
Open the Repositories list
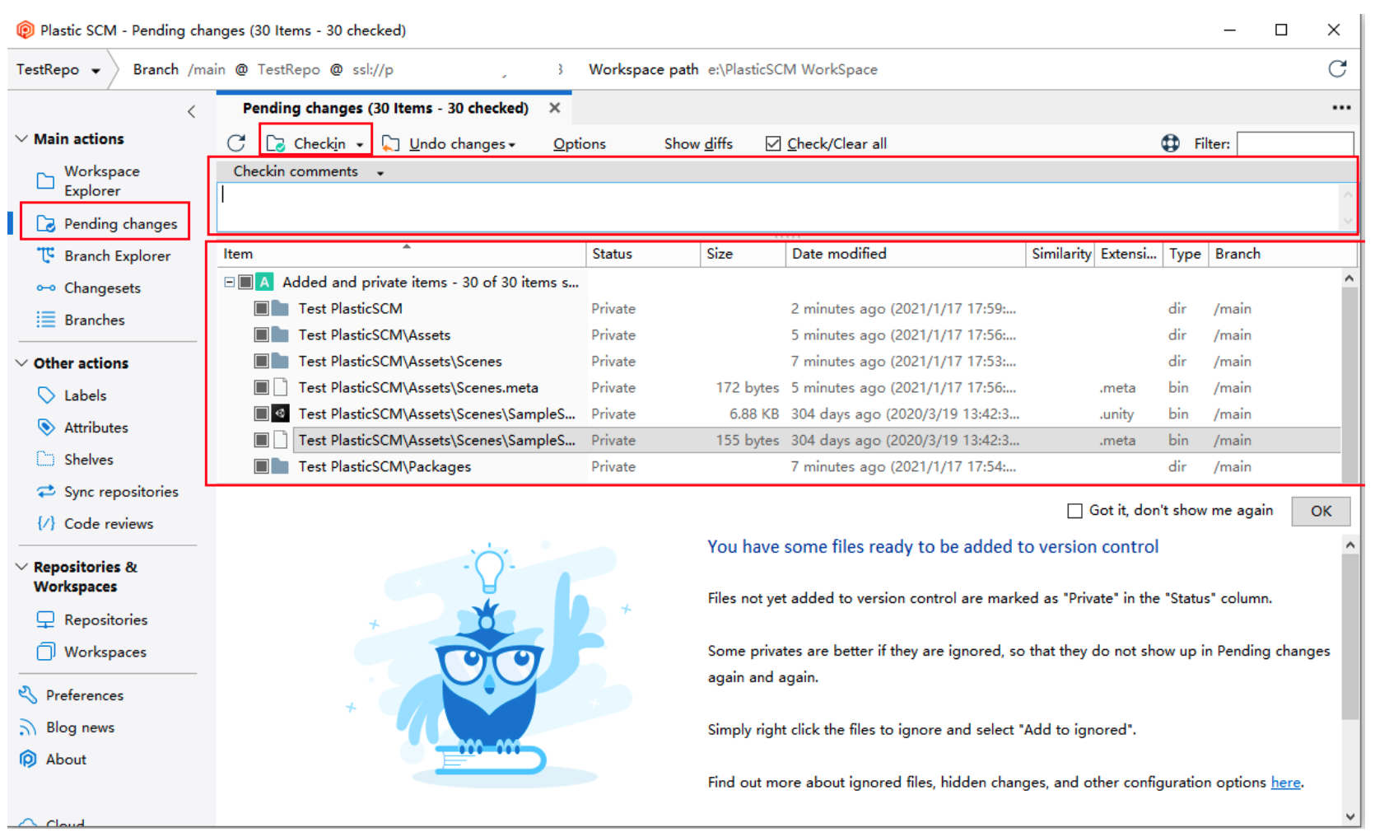[105, 620]
